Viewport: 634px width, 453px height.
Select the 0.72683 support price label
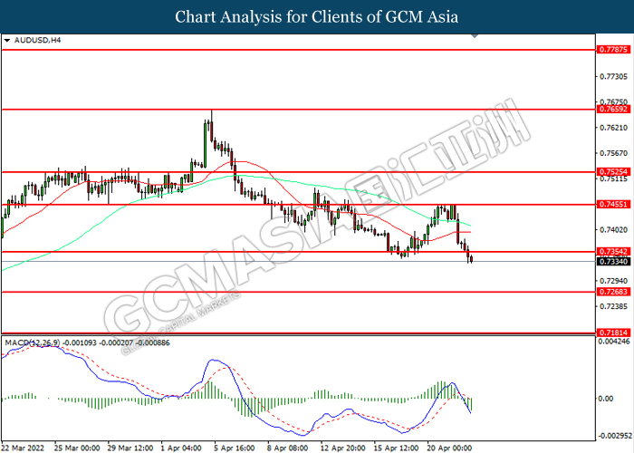613,292
